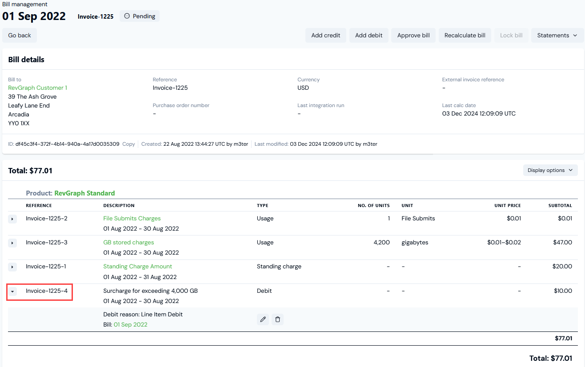The image size is (585, 367).
Task: Follow the 01 Sep 2022 bill link
Action: tap(130, 325)
